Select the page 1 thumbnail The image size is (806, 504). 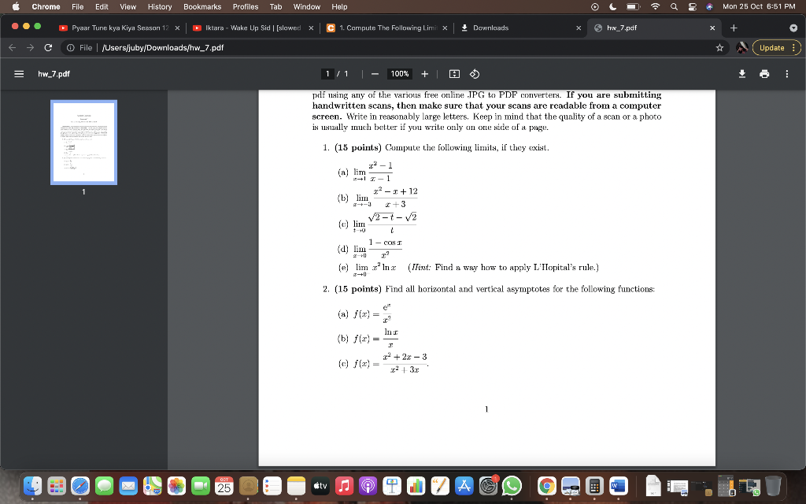pyautogui.click(x=83, y=143)
